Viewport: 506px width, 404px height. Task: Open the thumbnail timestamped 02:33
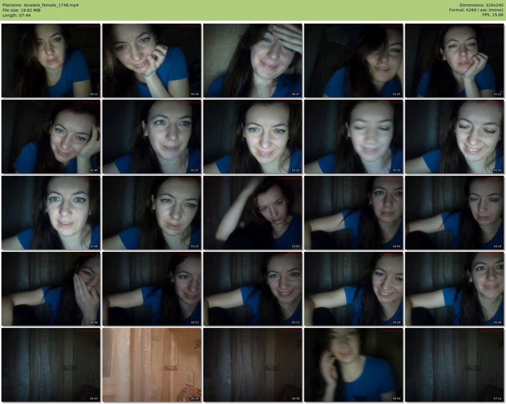pyautogui.click(x=354, y=137)
